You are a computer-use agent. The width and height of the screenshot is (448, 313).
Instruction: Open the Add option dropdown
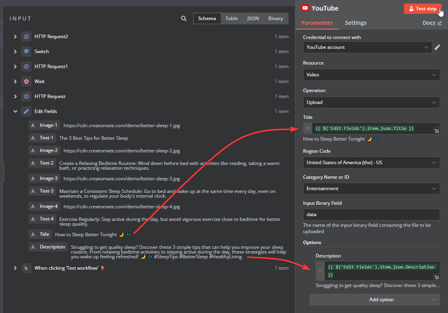click(x=374, y=300)
